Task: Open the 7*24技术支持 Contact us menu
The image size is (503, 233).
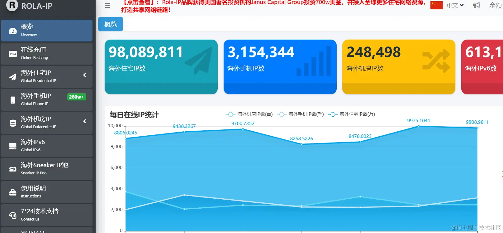Action: pyautogui.click(x=47, y=215)
